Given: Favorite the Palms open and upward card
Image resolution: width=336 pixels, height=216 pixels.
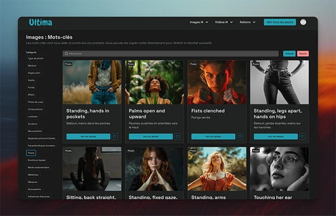Looking at the screenshot, I should tap(177, 137).
